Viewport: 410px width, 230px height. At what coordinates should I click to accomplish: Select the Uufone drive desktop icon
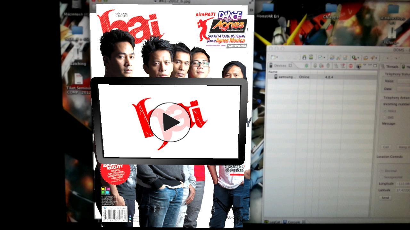pyautogui.click(x=391, y=36)
